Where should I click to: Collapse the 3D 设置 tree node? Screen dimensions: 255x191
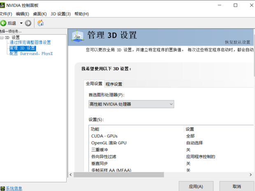click(x=2, y=38)
